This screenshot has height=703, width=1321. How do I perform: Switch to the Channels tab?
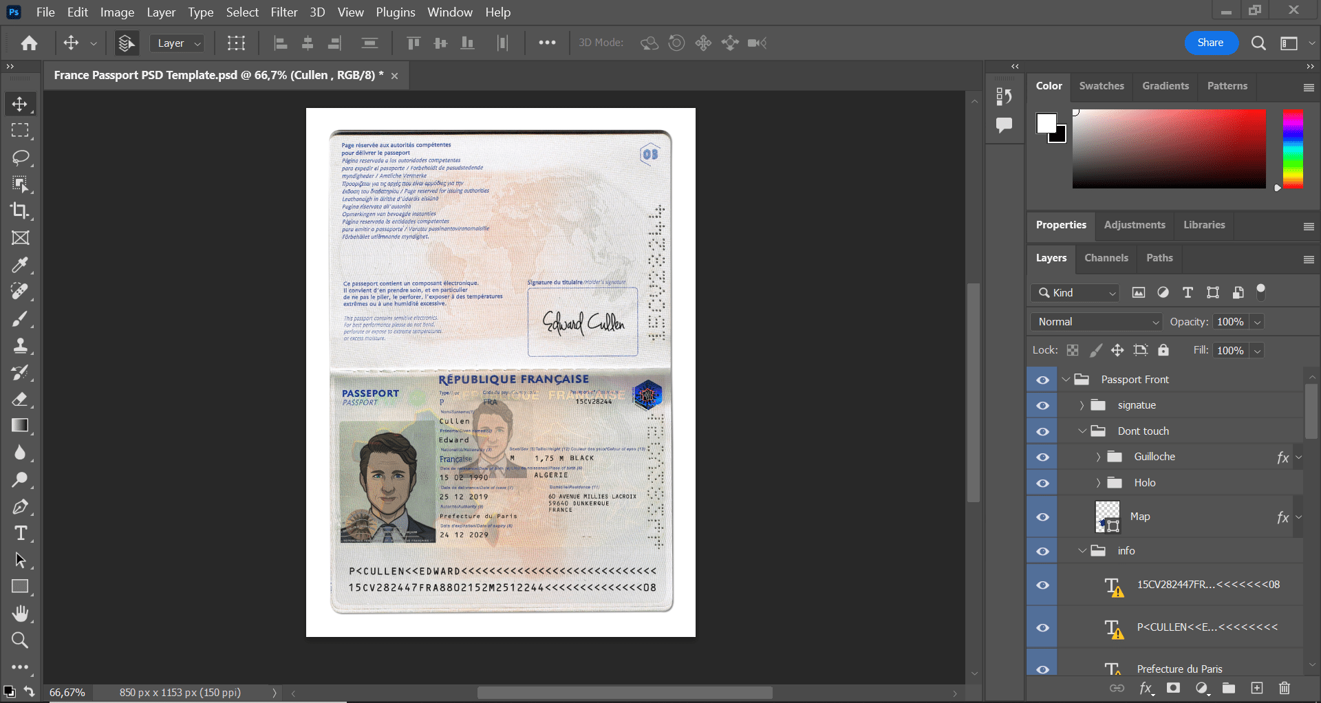click(1106, 258)
